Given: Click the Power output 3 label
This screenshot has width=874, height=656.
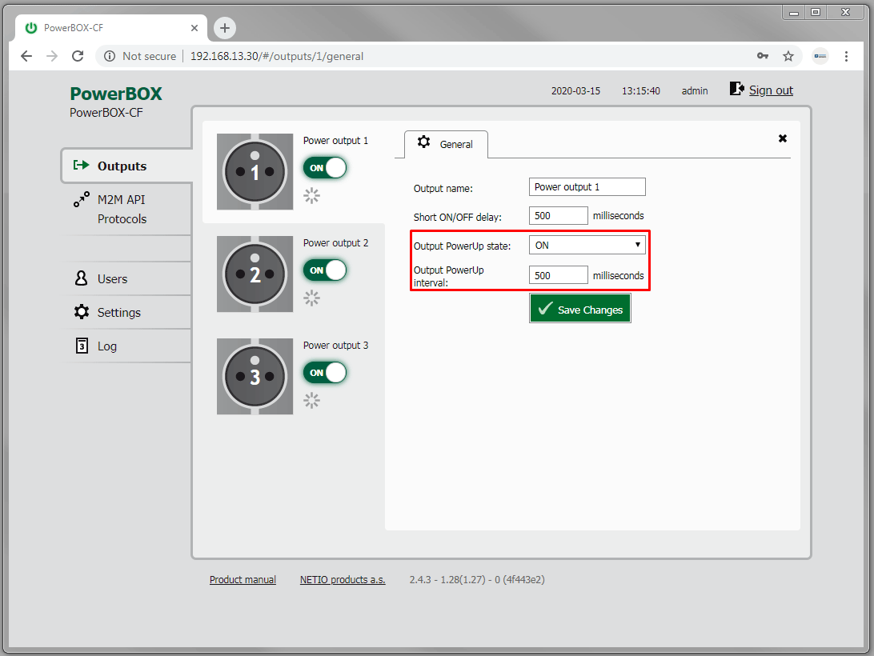Looking at the screenshot, I should pos(335,346).
